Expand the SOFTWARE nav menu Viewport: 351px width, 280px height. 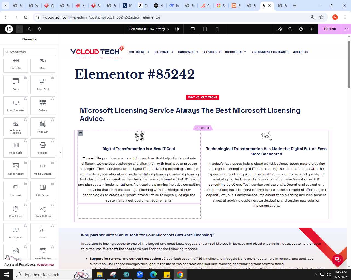click(163, 52)
